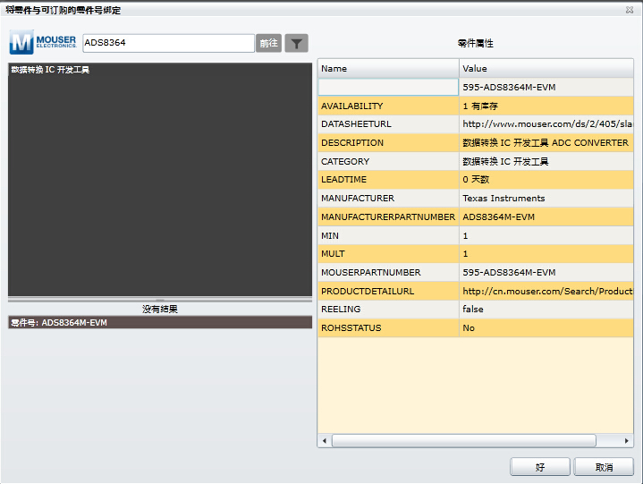Image resolution: width=643 pixels, height=484 pixels.
Task: Click the filter funnel icon
Action: 296,43
